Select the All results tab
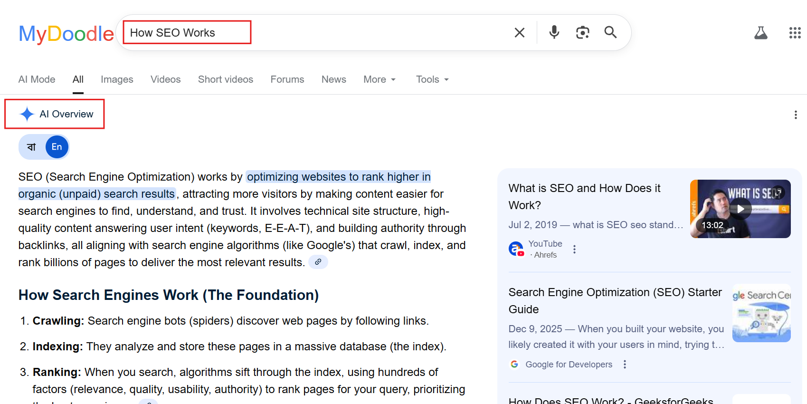807x404 pixels. click(x=78, y=79)
